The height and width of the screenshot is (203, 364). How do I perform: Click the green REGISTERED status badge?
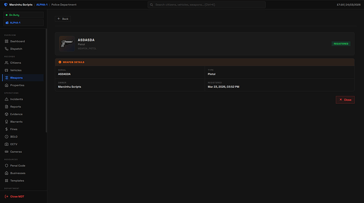pos(341,44)
